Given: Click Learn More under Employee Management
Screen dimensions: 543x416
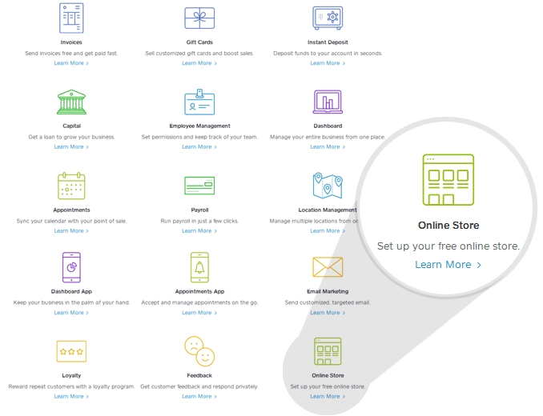Looking at the screenshot, I should pos(199,147).
